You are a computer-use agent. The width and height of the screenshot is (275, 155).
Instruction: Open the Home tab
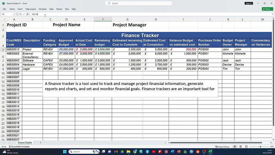click(12, 9)
